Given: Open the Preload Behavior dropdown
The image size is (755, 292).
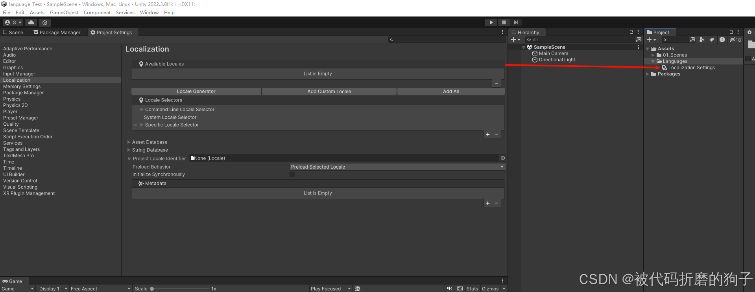Looking at the screenshot, I should pos(397,167).
